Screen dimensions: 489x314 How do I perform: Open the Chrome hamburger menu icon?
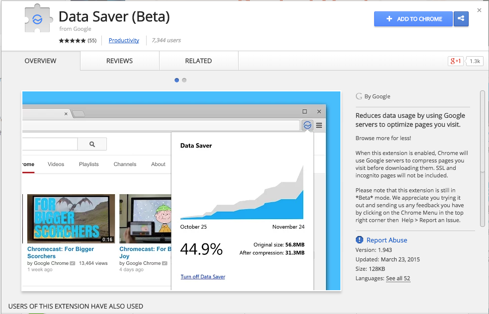(x=319, y=125)
